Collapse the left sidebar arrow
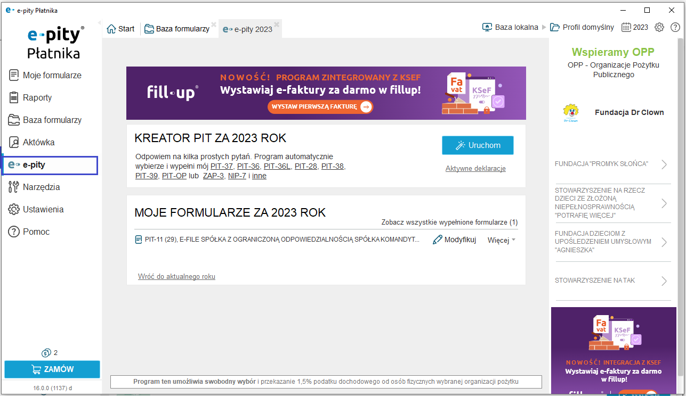Viewport: 686px width, 396px height. pos(99,23)
